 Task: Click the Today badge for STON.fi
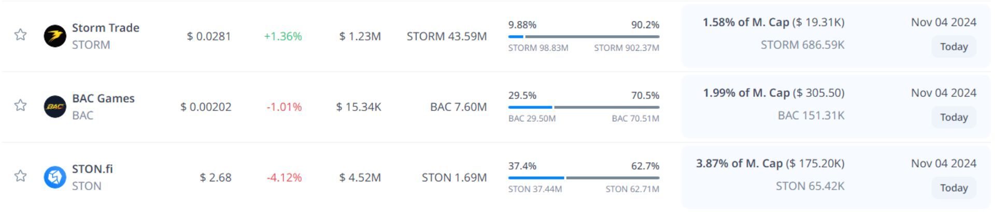954,188
